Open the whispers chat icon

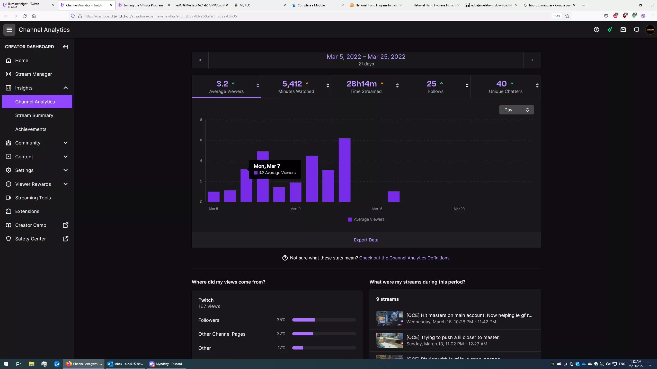[636, 30]
